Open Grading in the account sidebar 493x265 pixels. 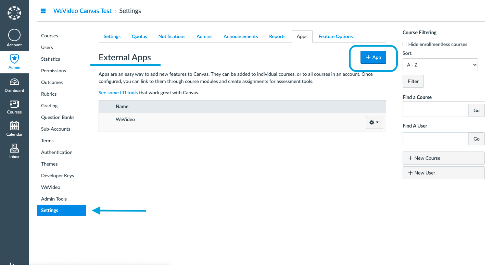49,106
